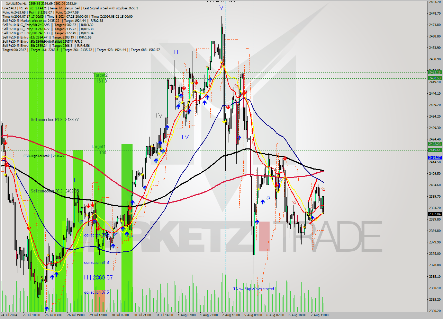
Task: Click the green 2419.61 price tag
Action: pyautogui.click(x=435, y=150)
